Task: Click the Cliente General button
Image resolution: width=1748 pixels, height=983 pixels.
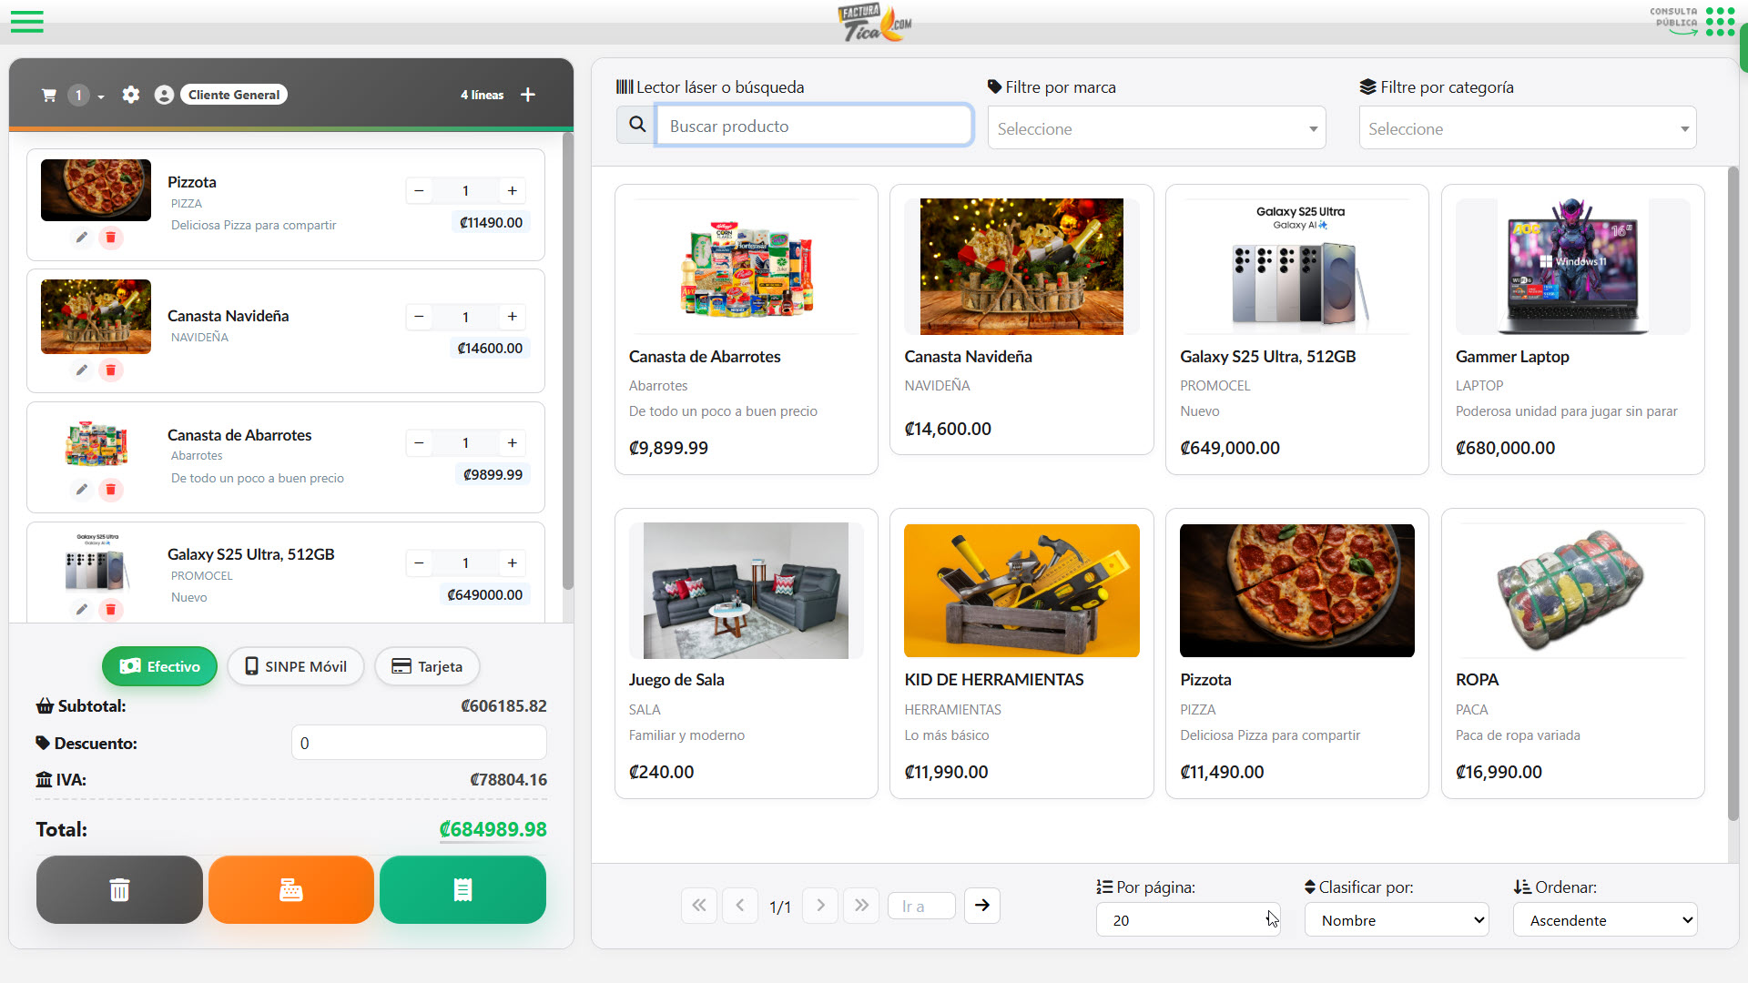Action: 234,95
